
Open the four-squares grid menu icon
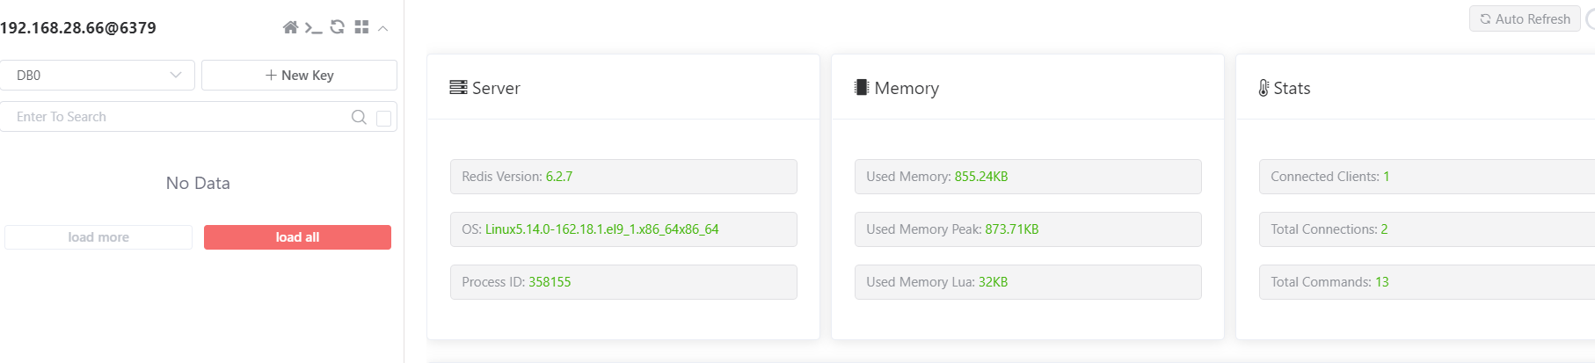tap(361, 27)
